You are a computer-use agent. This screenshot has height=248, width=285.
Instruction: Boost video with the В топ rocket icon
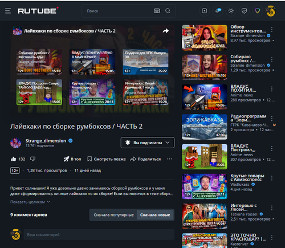point(72,159)
